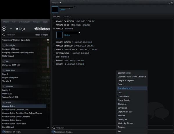Expand AMIGOS AXTION group
Image resolution: width=174 pixels, height=134 pixels.
(54, 42)
